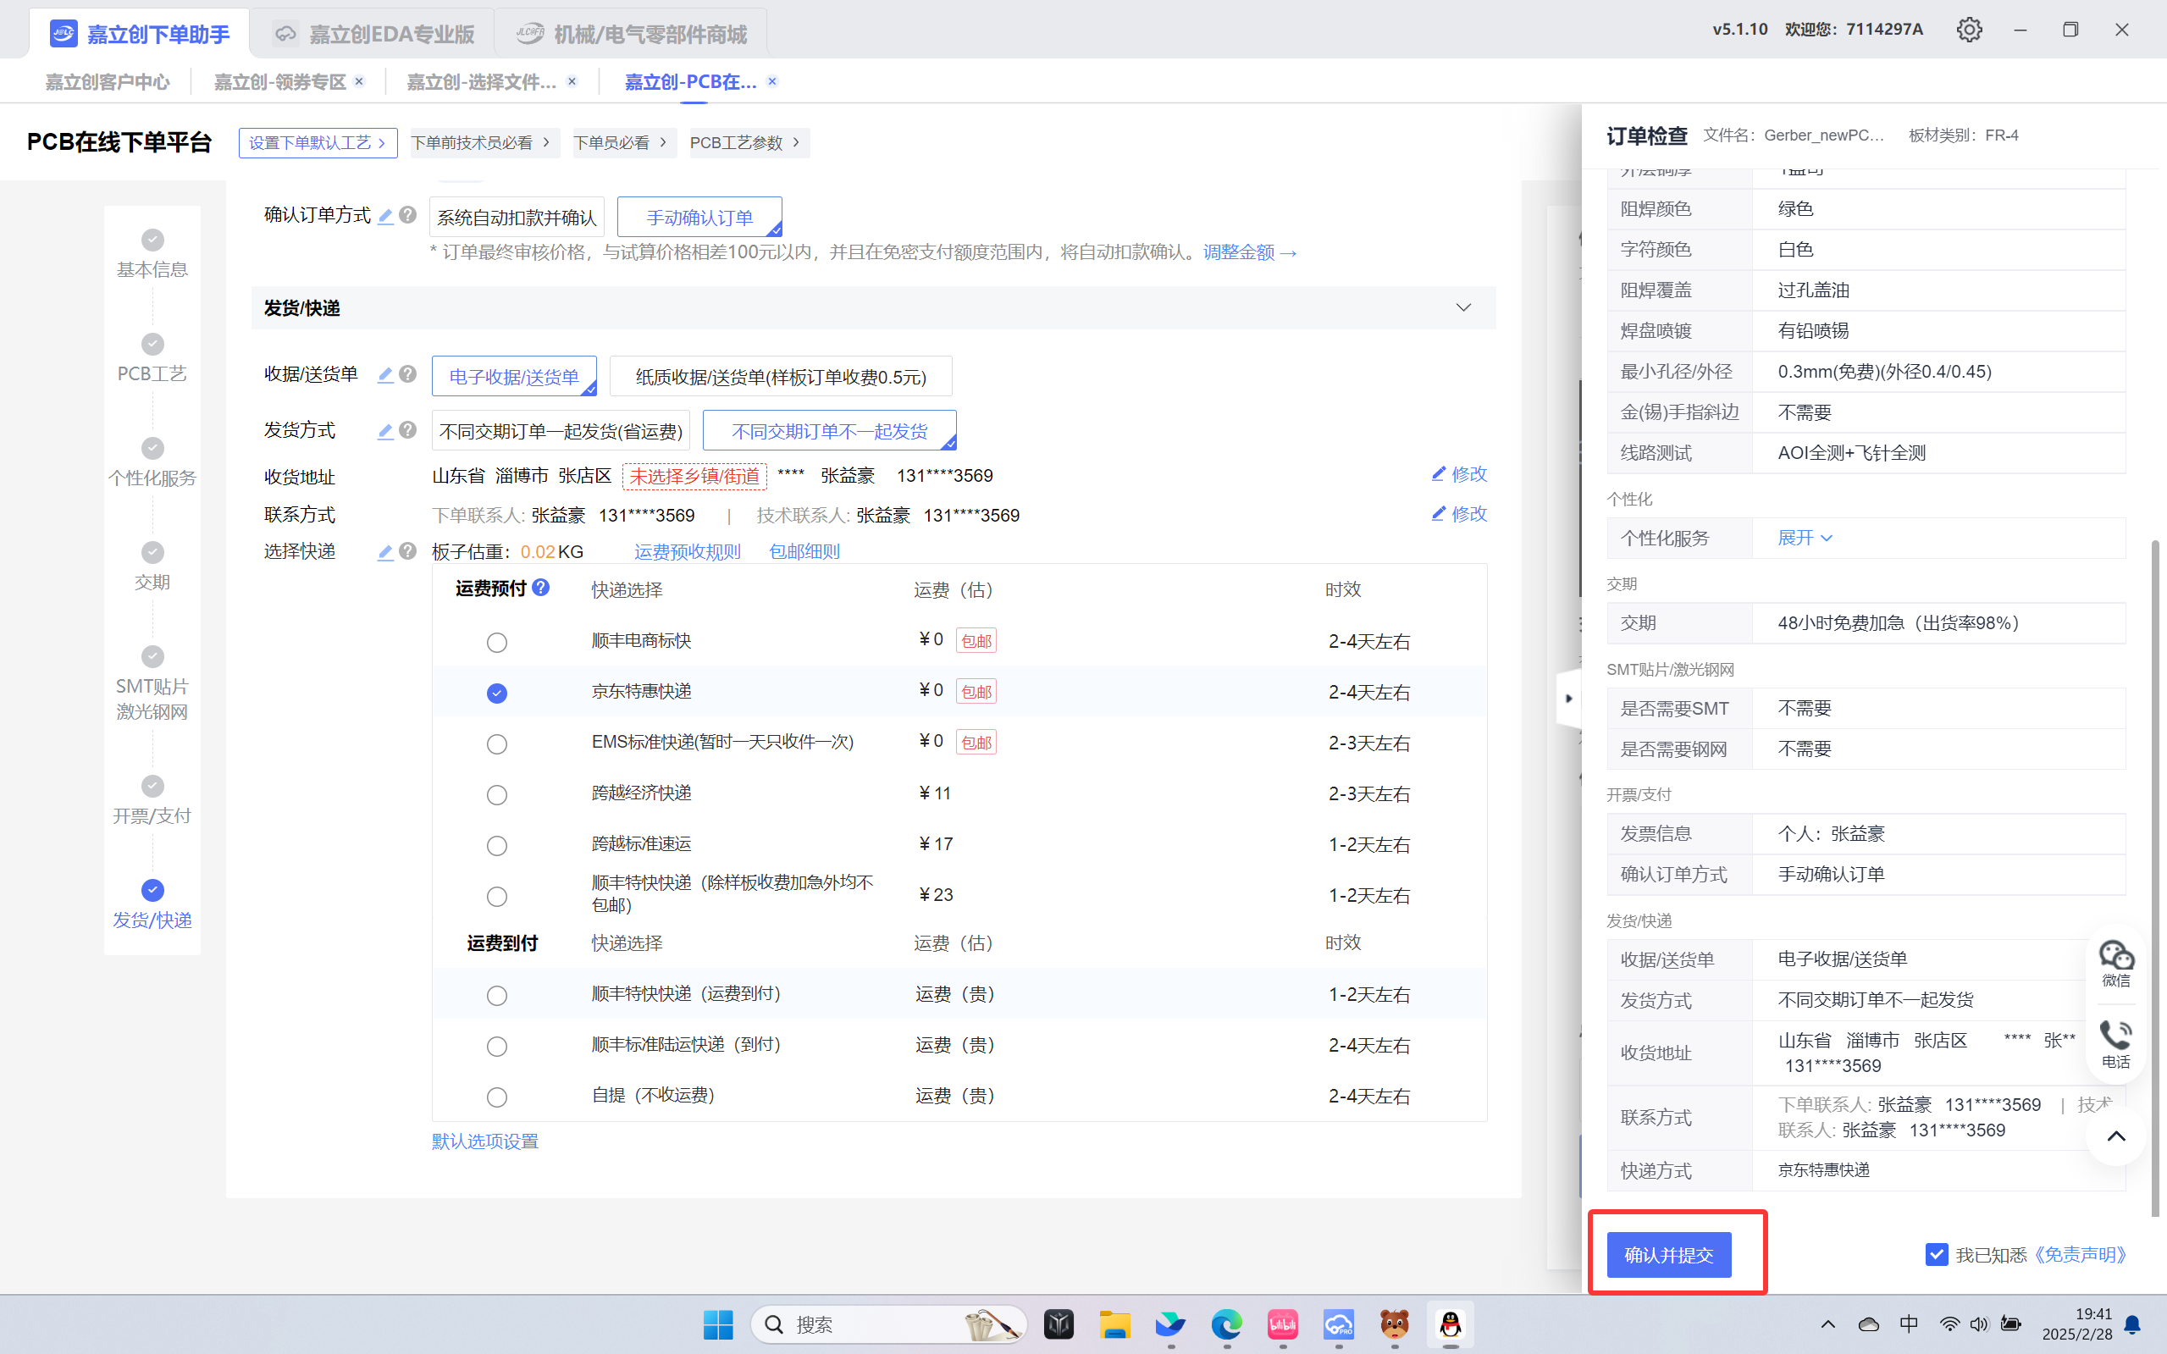The width and height of the screenshot is (2167, 1354).
Task: Open QQ penguin from the taskbar
Action: (x=1450, y=1324)
